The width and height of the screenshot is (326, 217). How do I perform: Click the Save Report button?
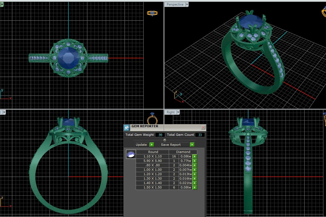pos(177,145)
